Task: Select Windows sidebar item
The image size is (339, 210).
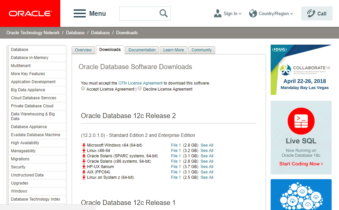Action: click(37, 191)
